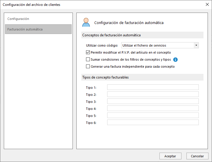The height and width of the screenshot is (162, 212).
Task: Click 'Utilizar el fichero de servicios' combo text
Action: point(144,45)
